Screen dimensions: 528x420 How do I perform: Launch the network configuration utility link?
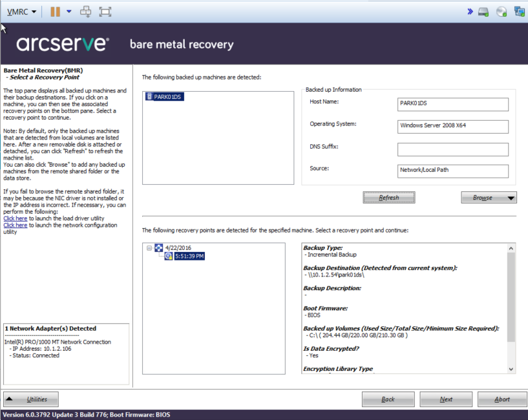tap(15, 225)
